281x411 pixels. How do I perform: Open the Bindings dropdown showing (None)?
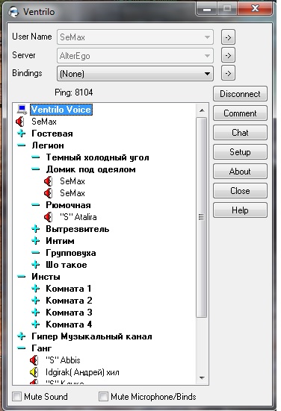[135, 73]
